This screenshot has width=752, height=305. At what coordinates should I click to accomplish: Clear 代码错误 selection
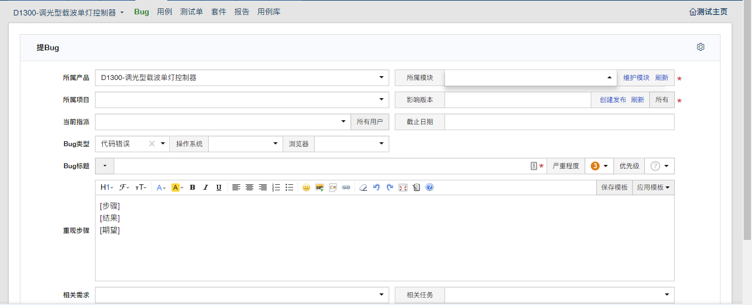click(x=152, y=144)
